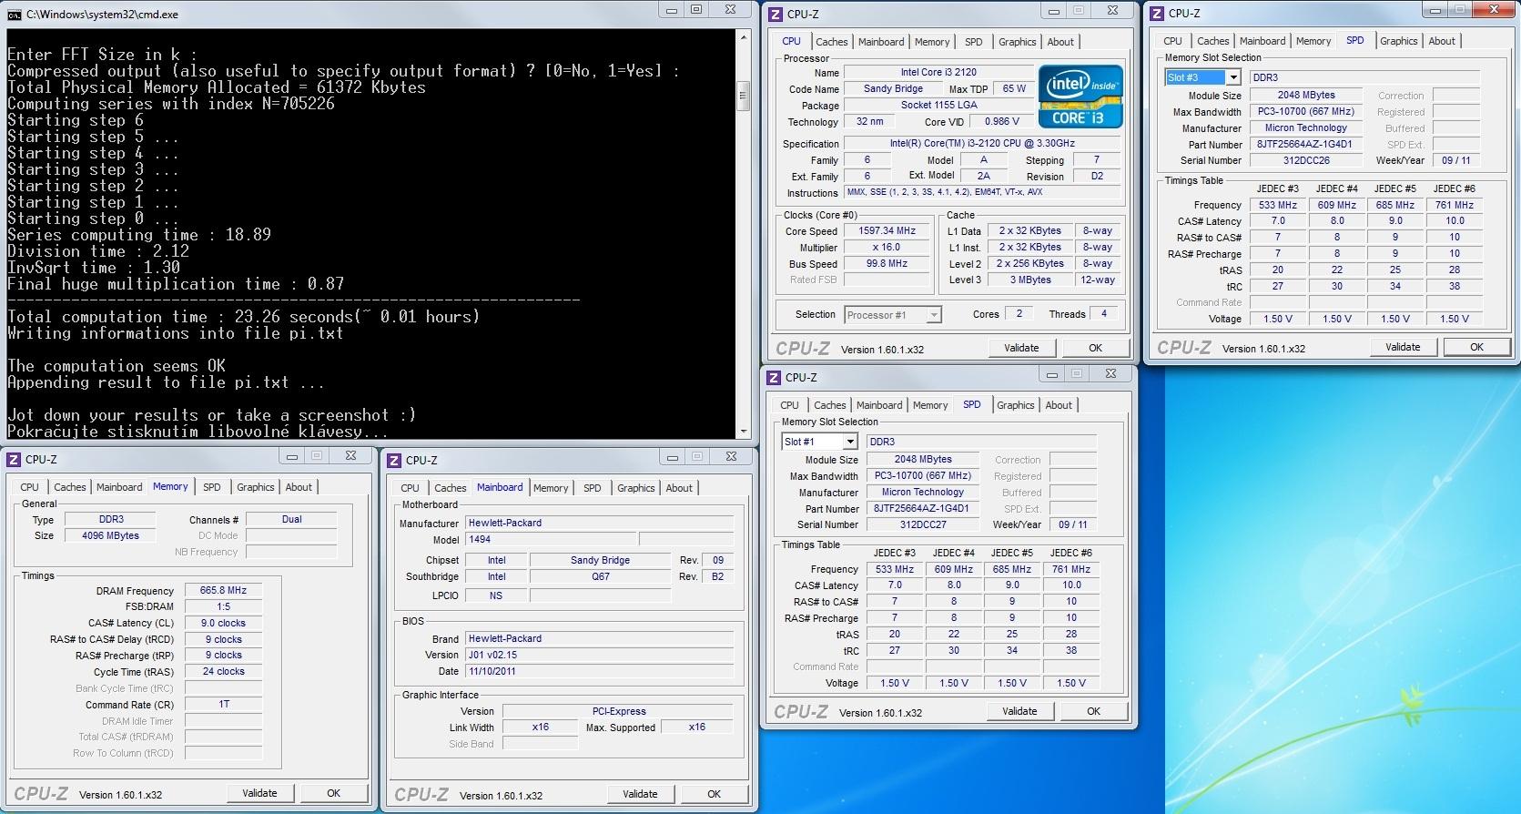Click the Level 3 cache 3 MBytes value
This screenshot has width=1521, height=814.
click(1029, 280)
